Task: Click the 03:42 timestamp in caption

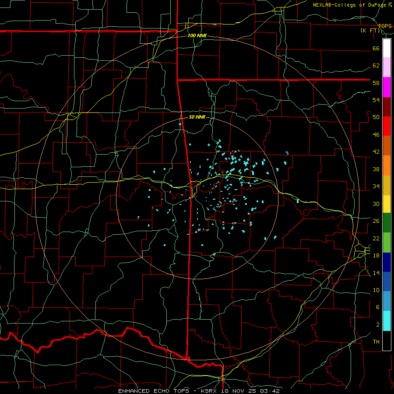Action: click(x=270, y=391)
